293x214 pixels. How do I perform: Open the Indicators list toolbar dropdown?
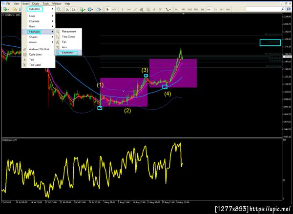tap(83, 9)
